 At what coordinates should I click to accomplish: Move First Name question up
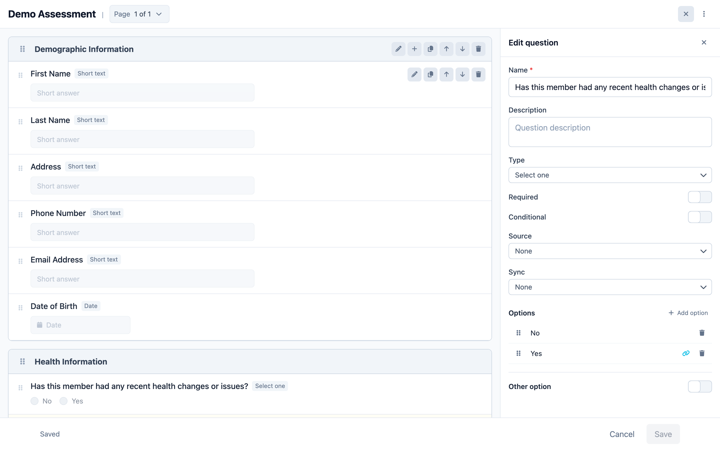[x=446, y=74]
